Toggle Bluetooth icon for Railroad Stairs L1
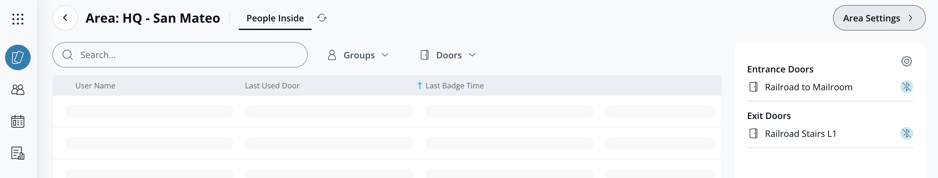This screenshot has width=938, height=178. tap(906, 134)
